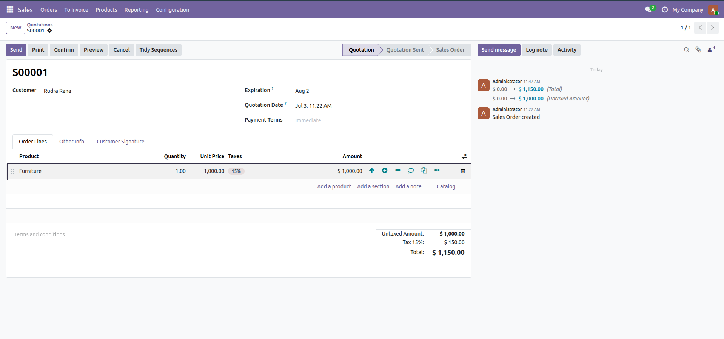Confirm the quotation
The height and width of the screenshot is (339, 724).
pos(64,50)
